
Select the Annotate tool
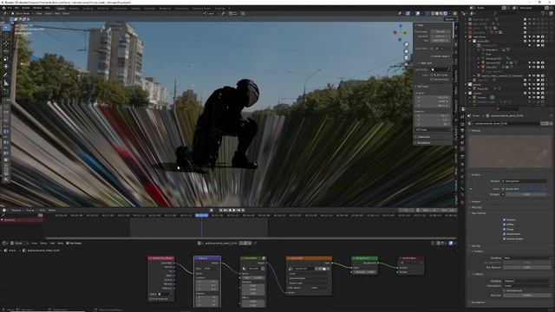[x=6, y=75]
